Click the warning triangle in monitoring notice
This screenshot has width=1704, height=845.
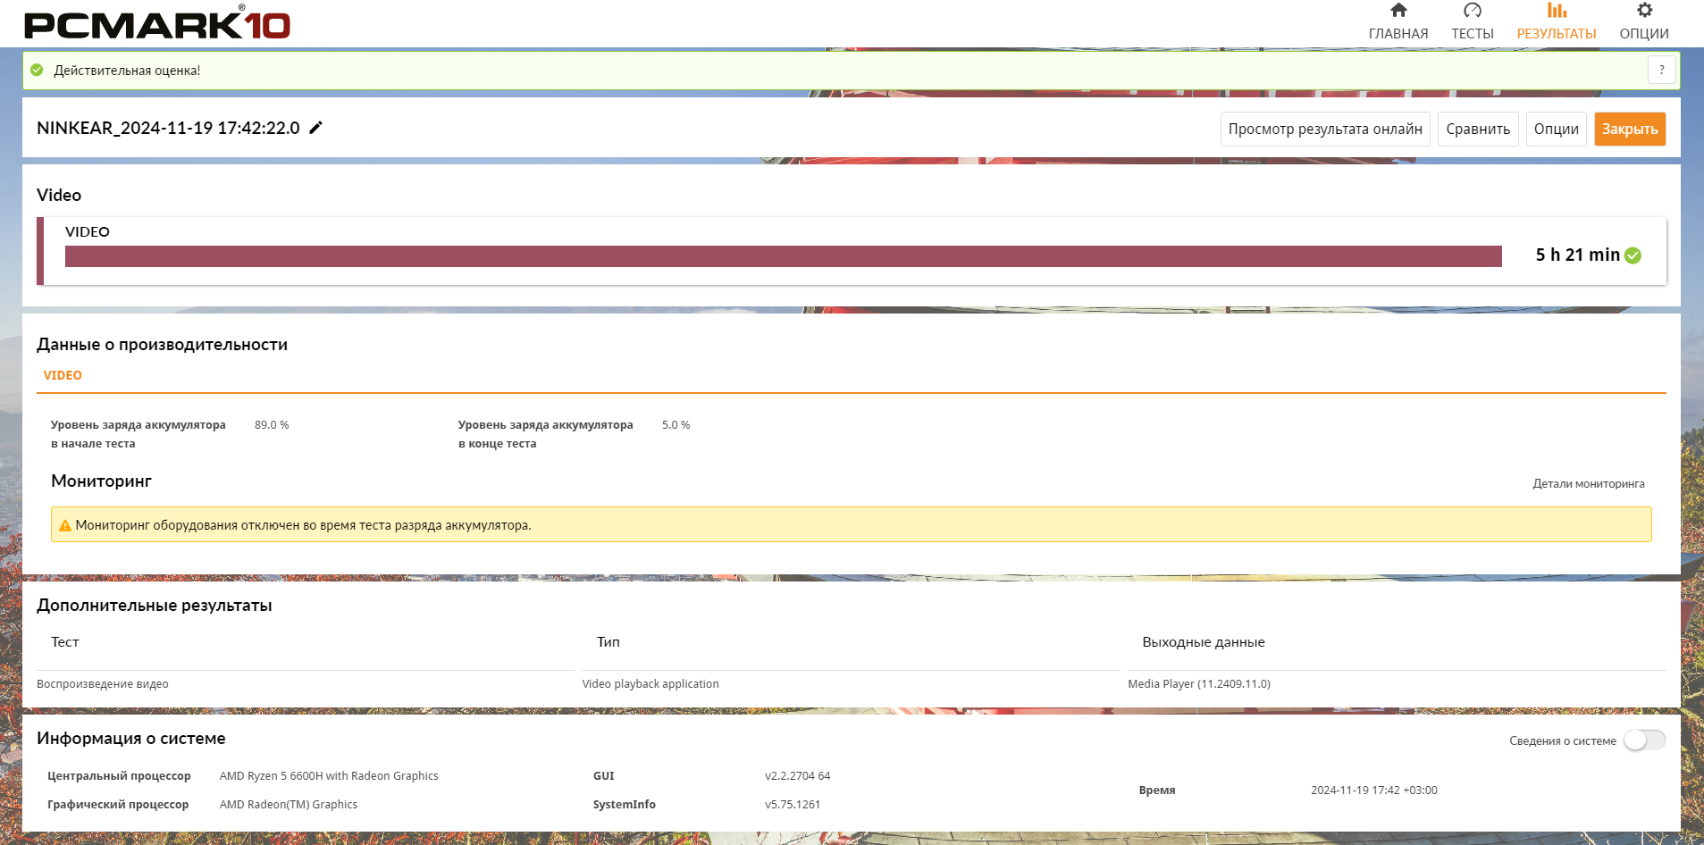tap(65, 525)
